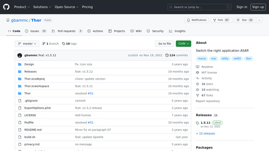Open the Design folder
The image size is (269, 151).
(x=29, y=64)
